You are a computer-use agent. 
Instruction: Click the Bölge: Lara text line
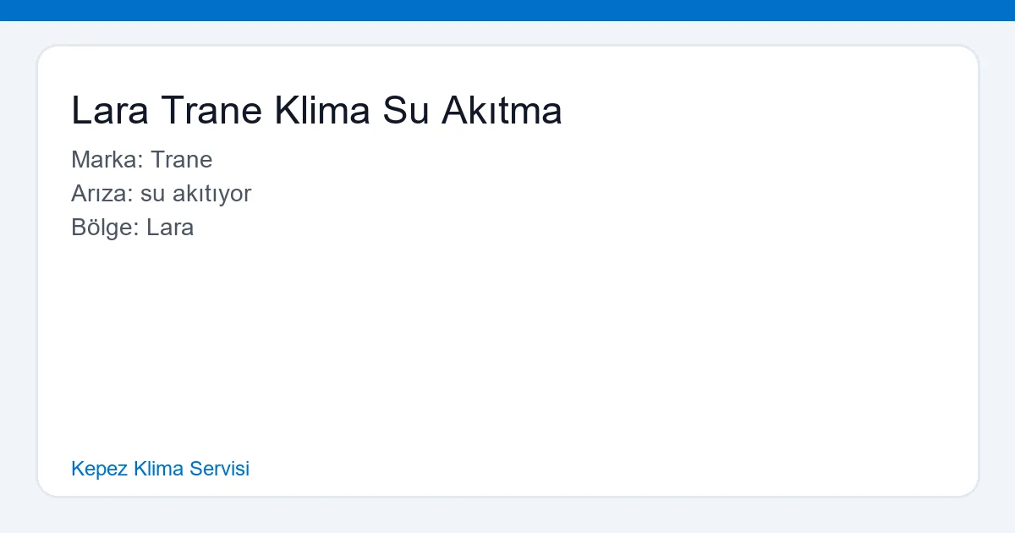[x=133, y=228]
